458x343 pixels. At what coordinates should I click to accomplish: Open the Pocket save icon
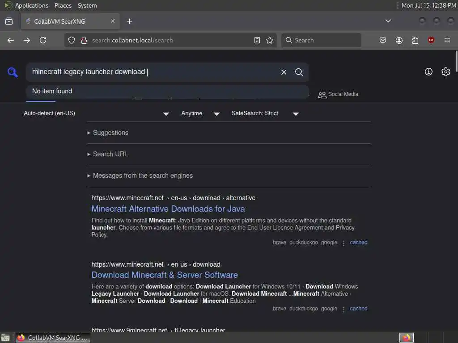tap(383, 40)
